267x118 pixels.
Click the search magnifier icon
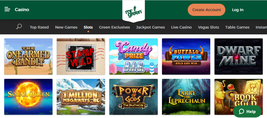19,26
